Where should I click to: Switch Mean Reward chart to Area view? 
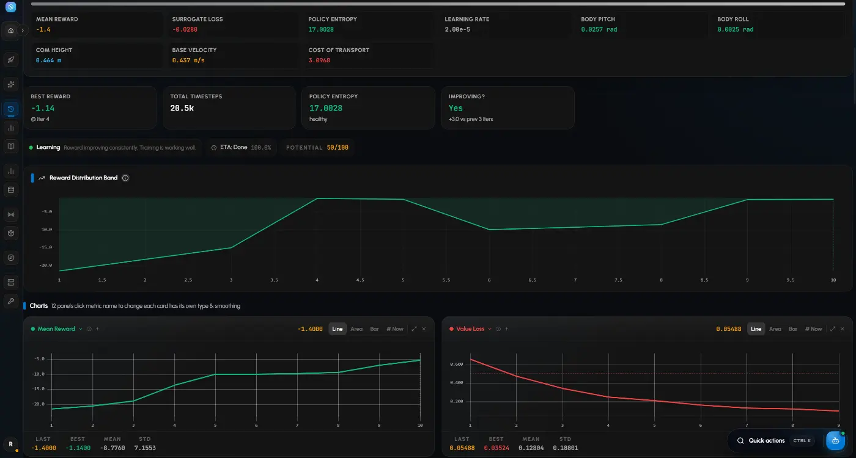[356, 329]
